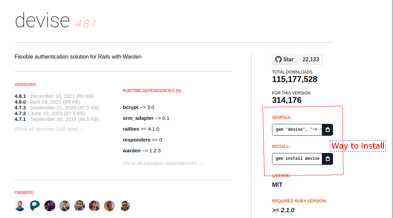Open version 4.7.3 link

pos(20,108)
